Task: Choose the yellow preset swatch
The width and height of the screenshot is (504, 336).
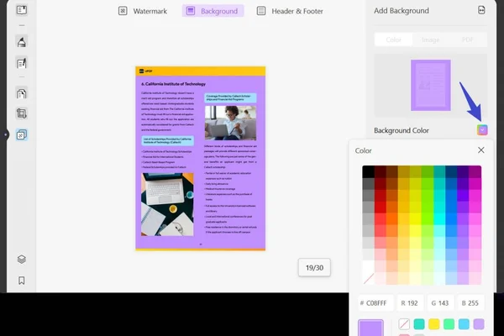Action: (x=434, y=324)
